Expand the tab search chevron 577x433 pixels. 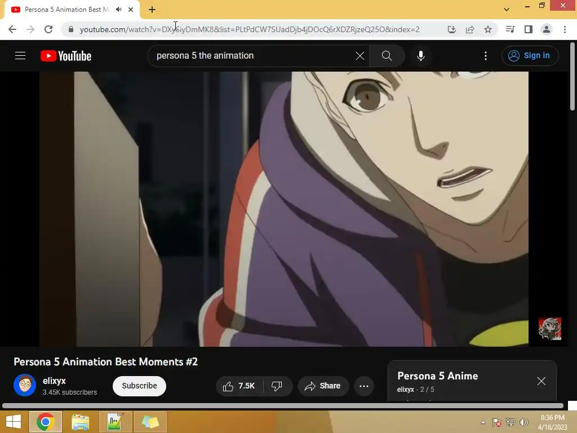tap(507, 10)
